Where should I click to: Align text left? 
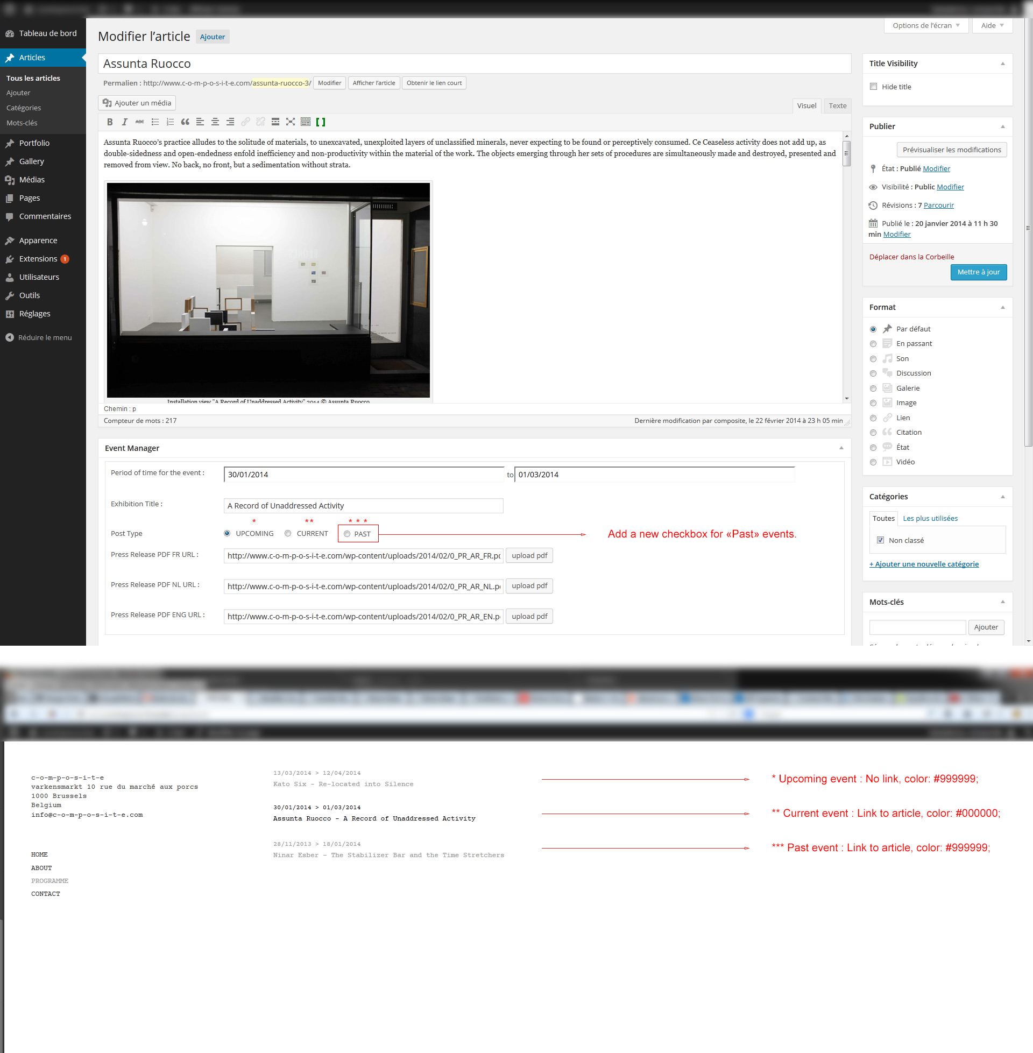200,122
